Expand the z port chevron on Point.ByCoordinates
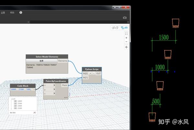The width and height of the screenshot is (194, 130). (54, 93)
